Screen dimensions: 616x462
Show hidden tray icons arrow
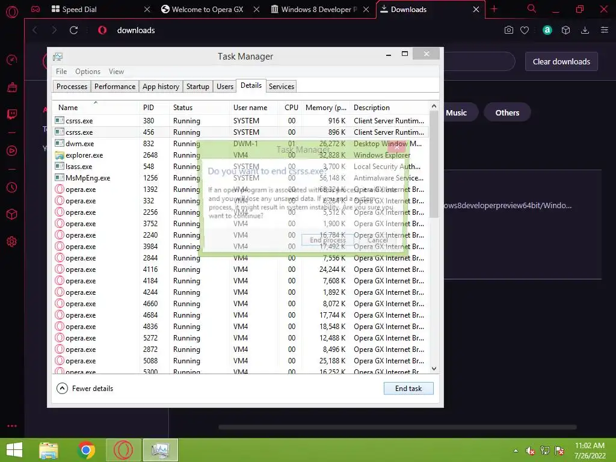coord(516,451)
